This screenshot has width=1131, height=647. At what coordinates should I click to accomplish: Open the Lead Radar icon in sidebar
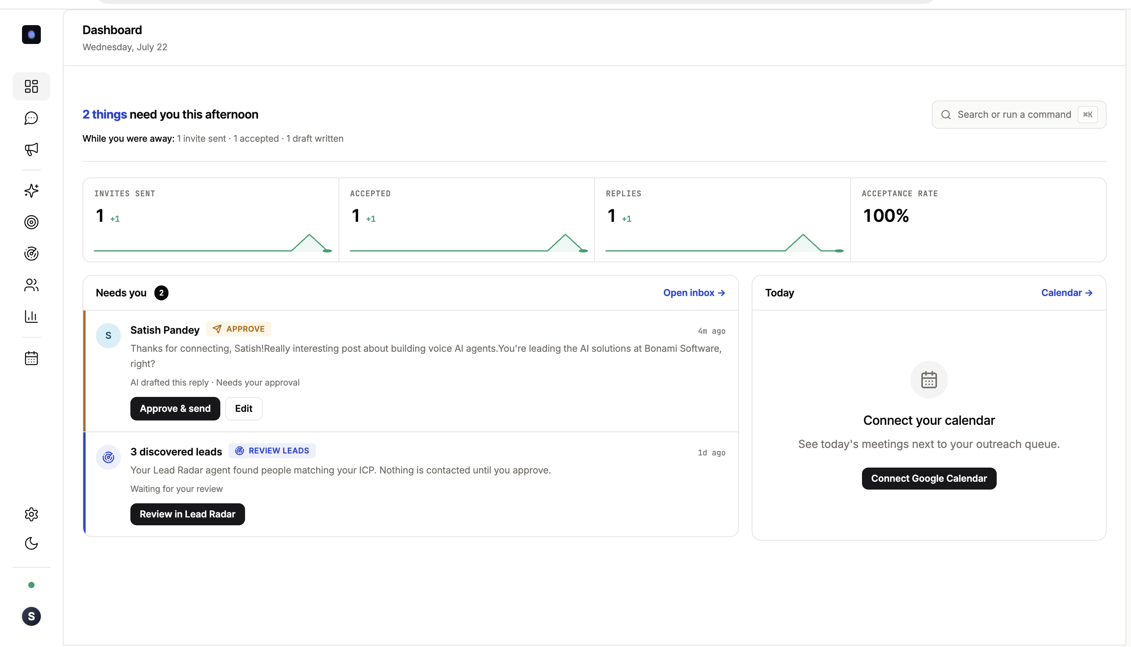click(31, 254)
